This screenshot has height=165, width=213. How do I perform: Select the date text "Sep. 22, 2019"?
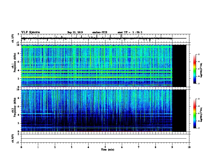point(75,32)
